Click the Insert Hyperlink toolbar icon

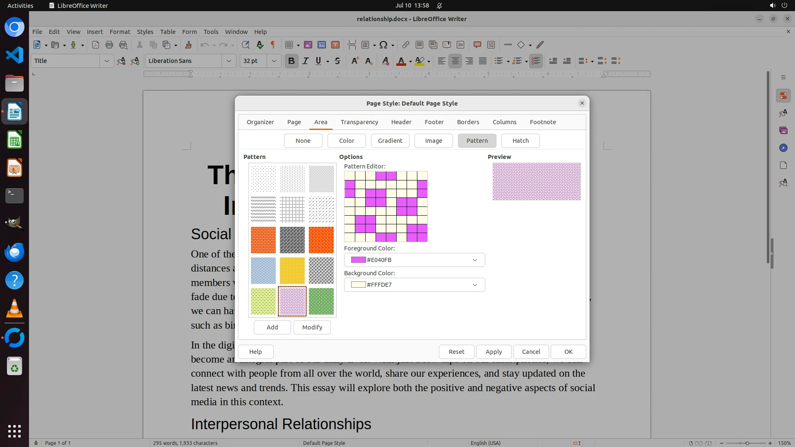tap(406, 45)
